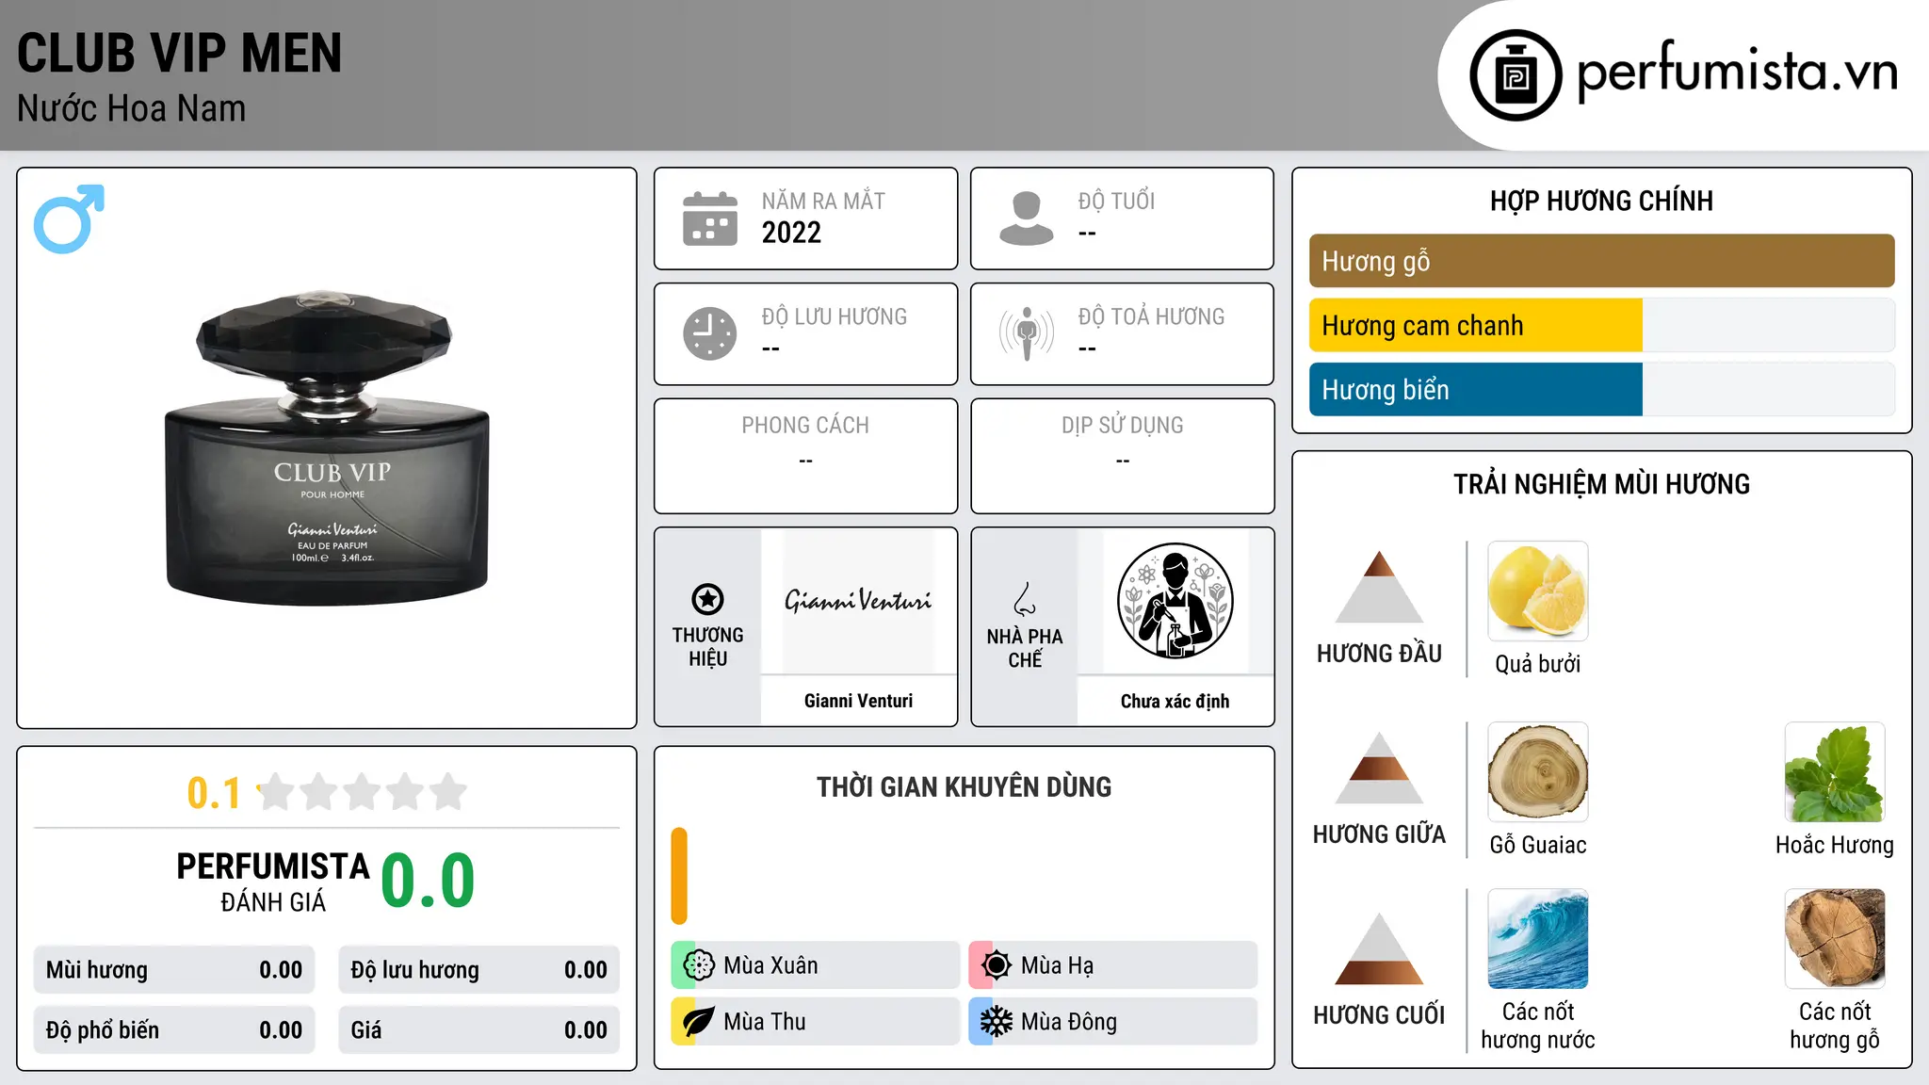This screenshot has width=1929, height=1085.
Task: Click the Gianni Venturi signature brand logo
Action: click(x=858, y=601)
